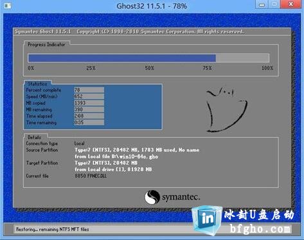304x240 pixels.
Task: Click the Percent complete label
Action: 44,90
